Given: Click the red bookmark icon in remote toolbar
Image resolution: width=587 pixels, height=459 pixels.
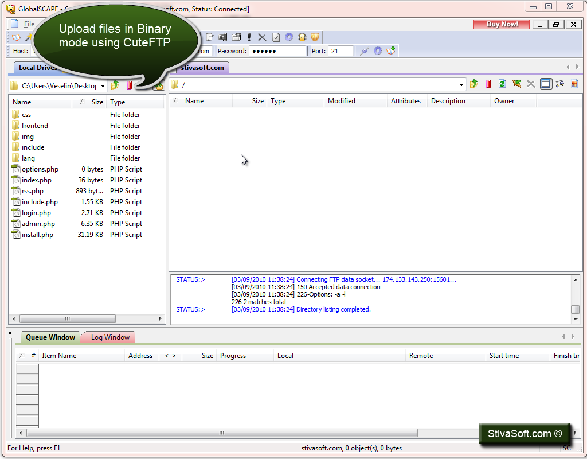Looking at the screenshot, I should pos(488,84).
